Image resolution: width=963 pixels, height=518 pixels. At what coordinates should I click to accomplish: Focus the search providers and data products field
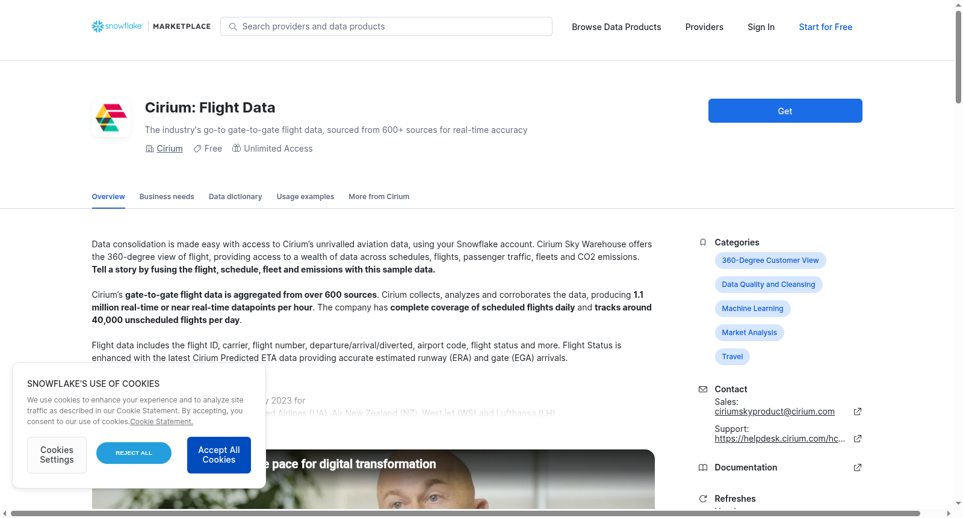[x=386, y=26]
